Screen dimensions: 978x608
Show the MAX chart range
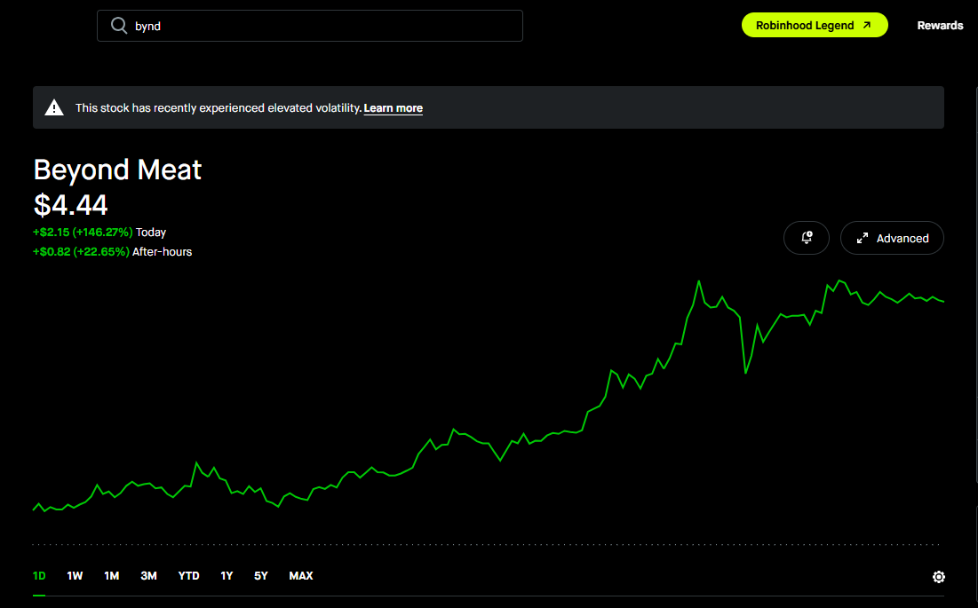coord(300,576)
